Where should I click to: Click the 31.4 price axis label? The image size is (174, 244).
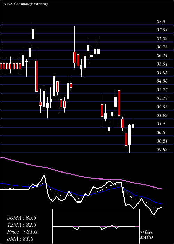click(161, 124)
